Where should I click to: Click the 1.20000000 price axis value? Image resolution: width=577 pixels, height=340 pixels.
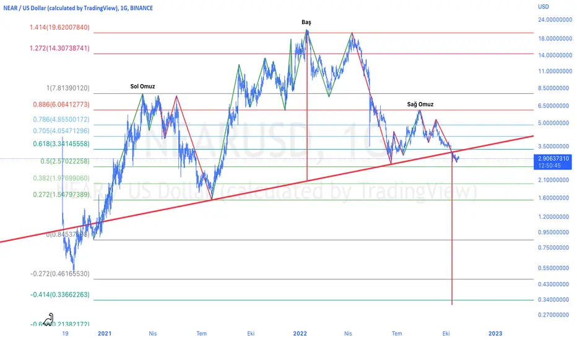pos(555,217)
